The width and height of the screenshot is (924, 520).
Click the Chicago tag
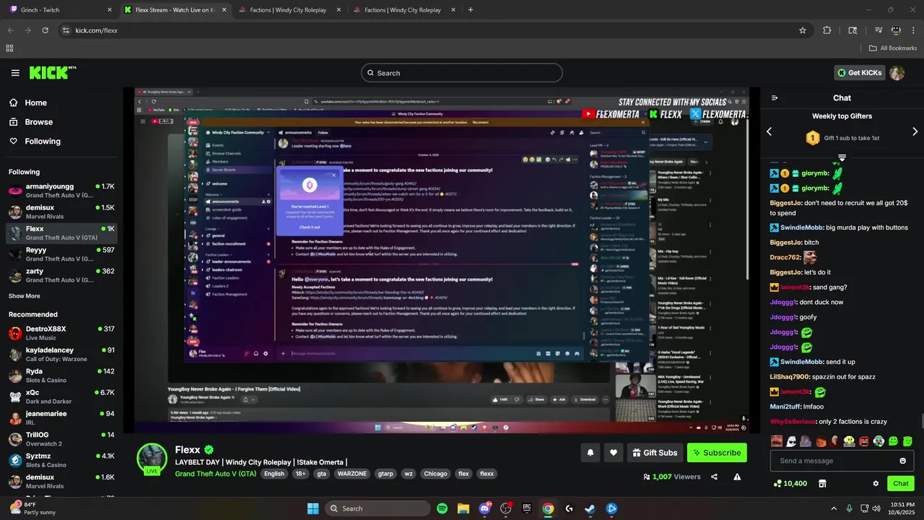pos(435,474)
